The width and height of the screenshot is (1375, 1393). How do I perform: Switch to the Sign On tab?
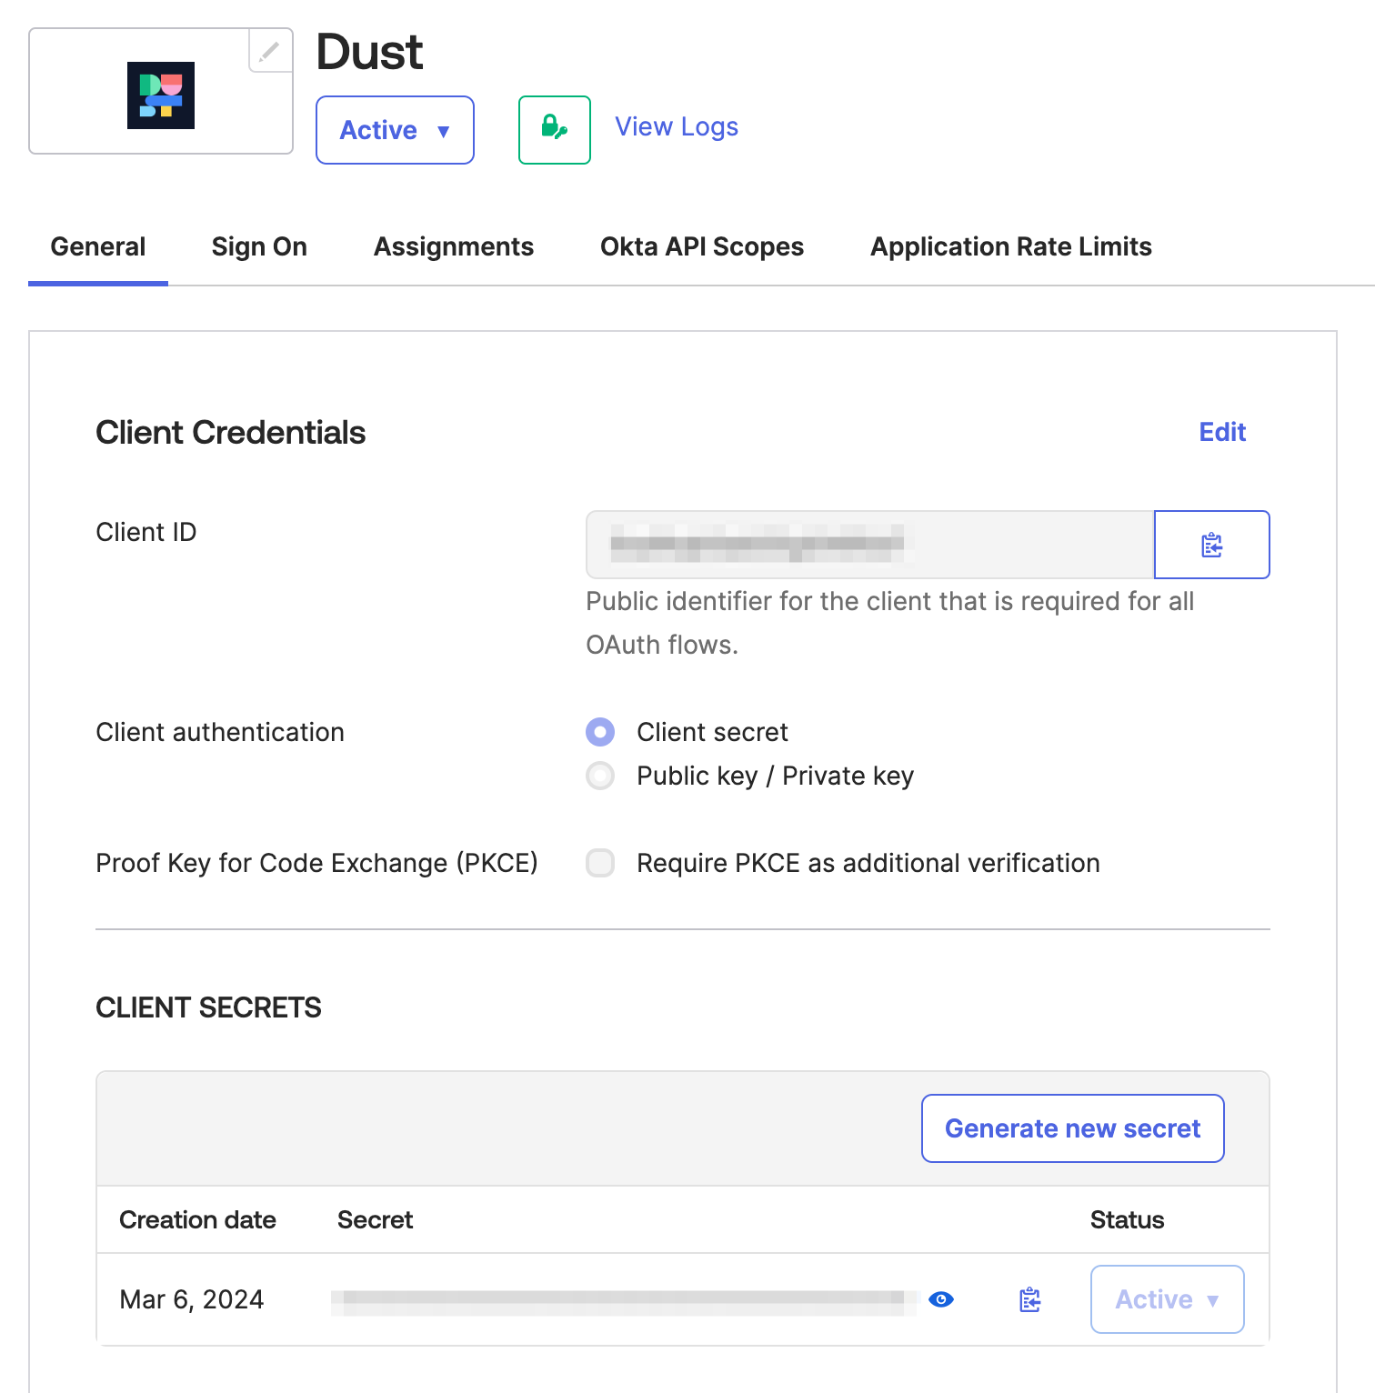coord(259,246)
